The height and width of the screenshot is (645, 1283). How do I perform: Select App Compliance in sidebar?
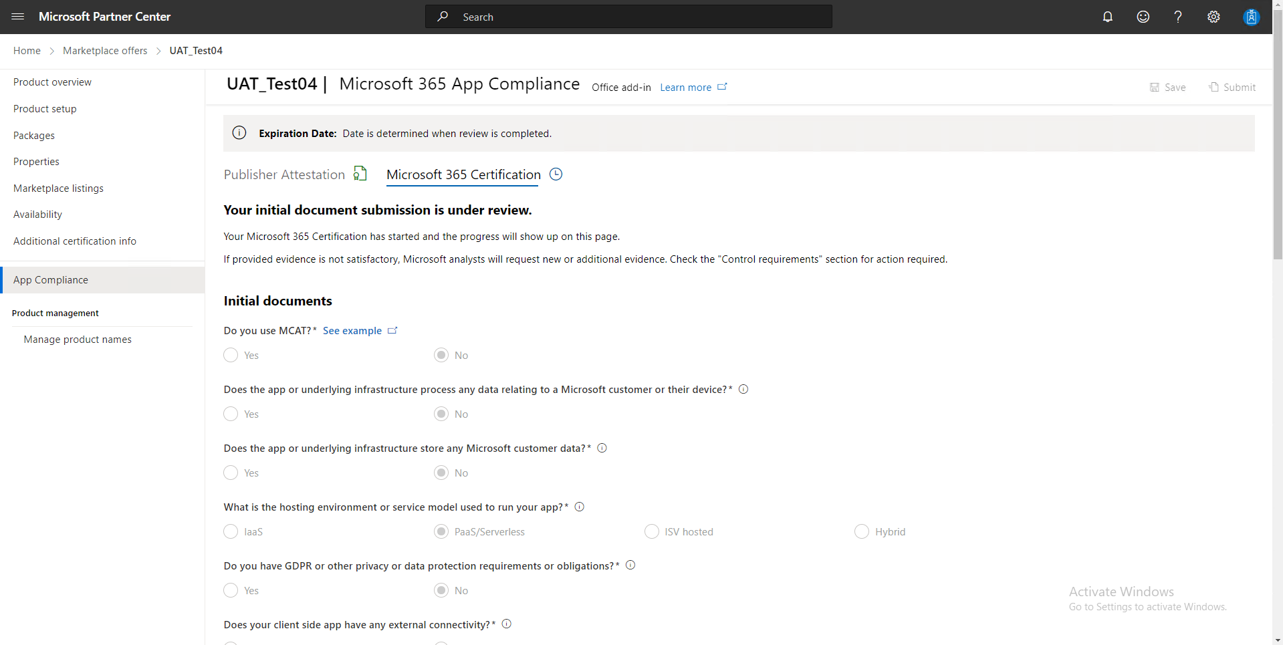click(102, 280)
